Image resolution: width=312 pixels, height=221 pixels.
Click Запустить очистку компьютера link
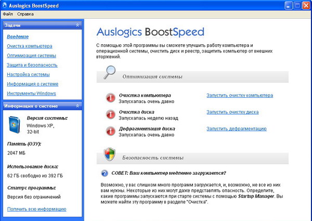240,96
